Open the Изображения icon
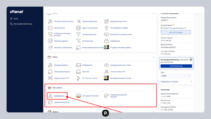 click(x=78, y=65)
